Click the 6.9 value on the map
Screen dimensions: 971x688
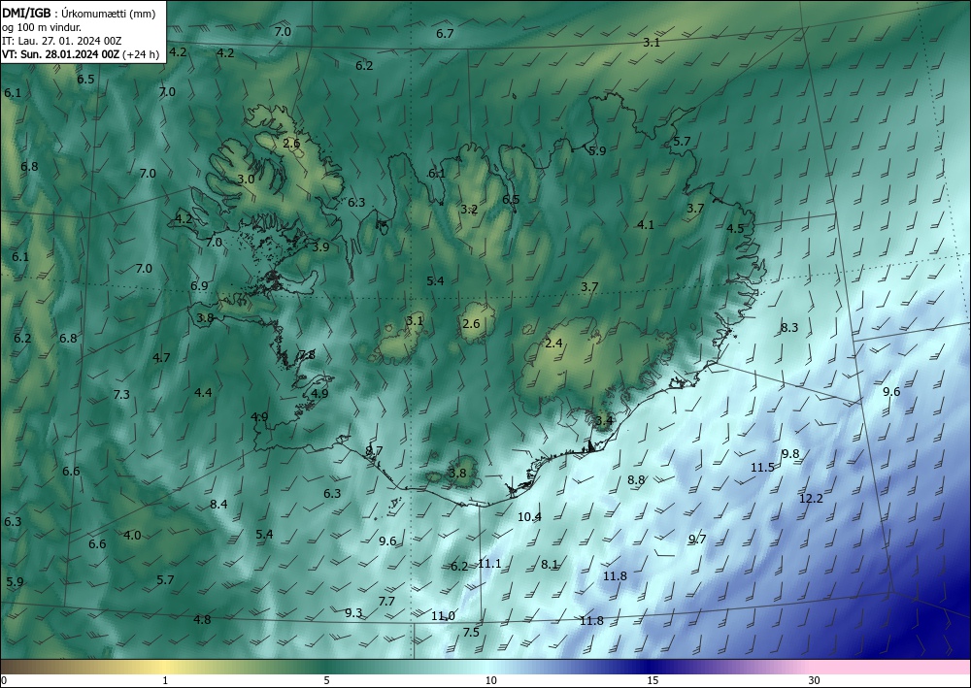tap(199, 286)
